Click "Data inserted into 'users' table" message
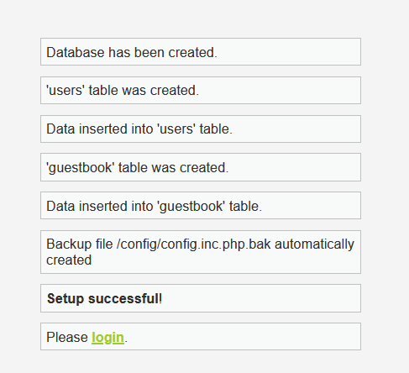 (x=201, y=129)
